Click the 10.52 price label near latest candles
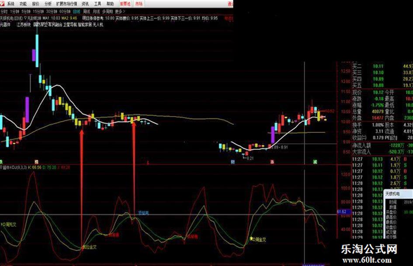The height and width of the screenshot is (266, 413). pos(330,111)
